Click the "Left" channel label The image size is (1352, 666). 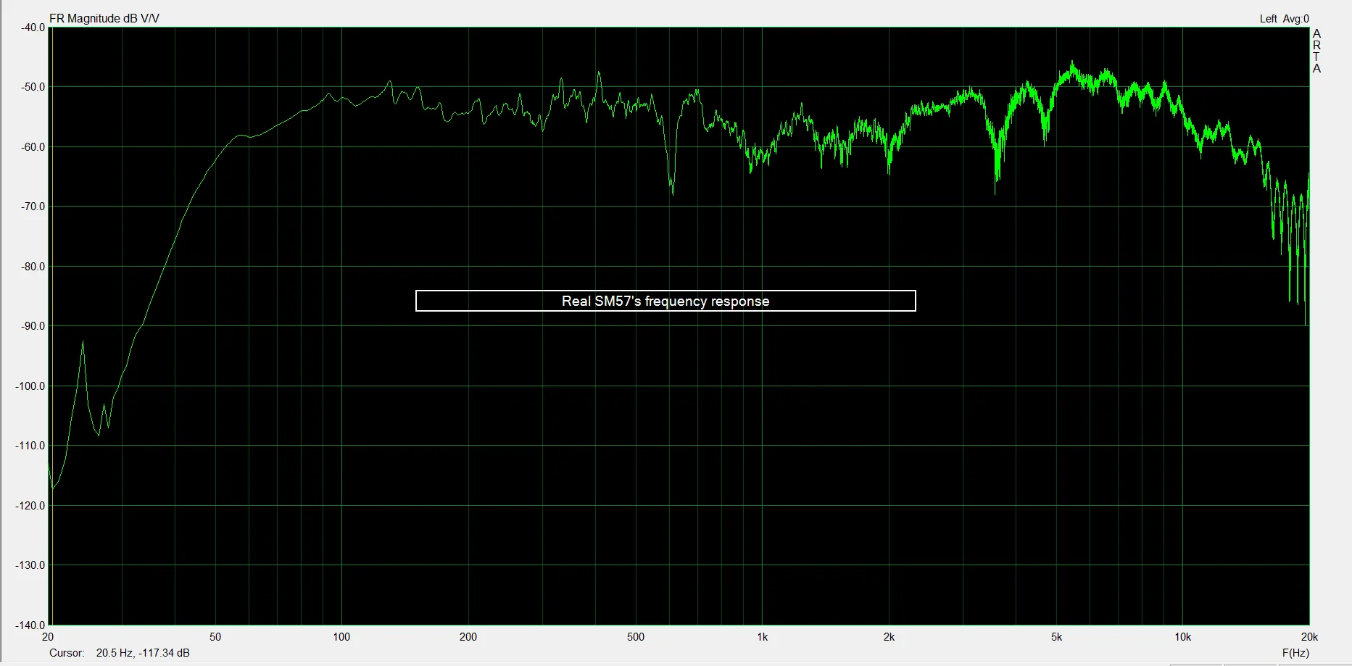pyautogui.click(x=1268, y=19)
